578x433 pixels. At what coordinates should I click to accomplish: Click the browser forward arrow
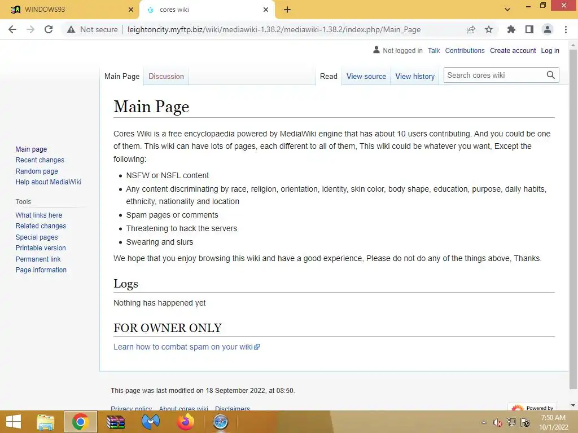click(30, 29)
